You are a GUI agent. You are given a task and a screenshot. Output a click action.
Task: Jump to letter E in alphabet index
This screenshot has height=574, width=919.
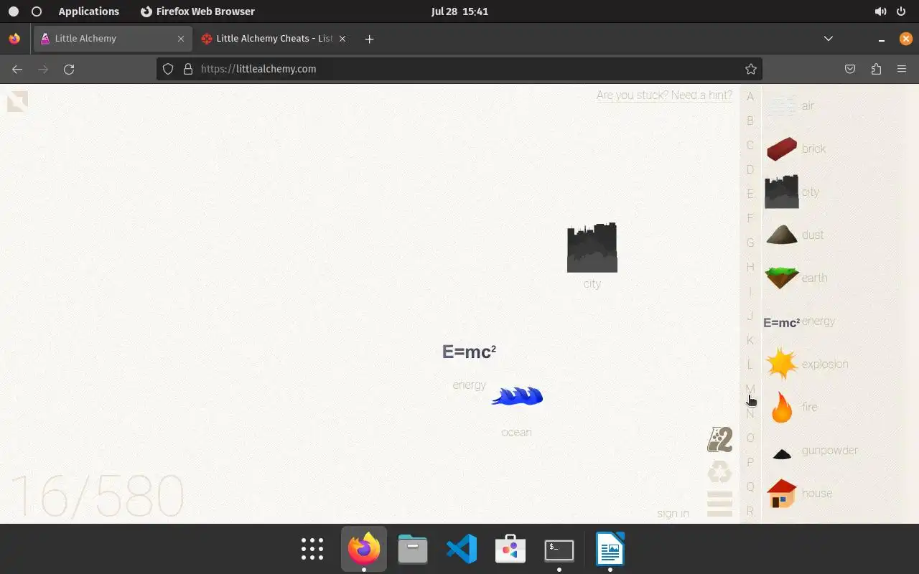click(x=750, y=194)
